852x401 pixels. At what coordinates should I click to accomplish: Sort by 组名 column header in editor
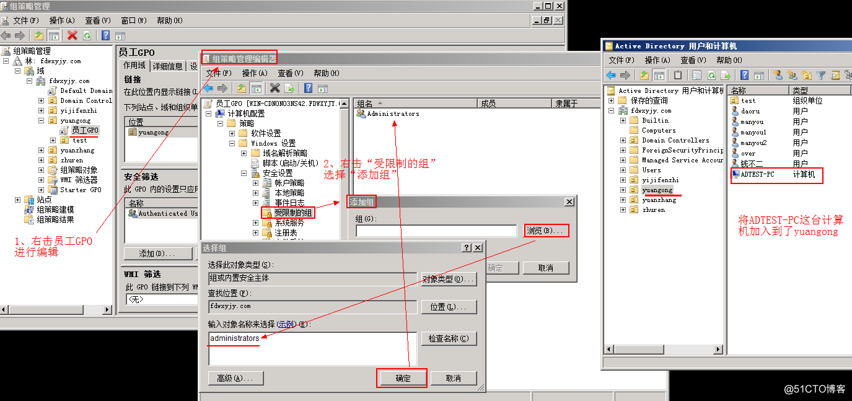tap(415, 104)
